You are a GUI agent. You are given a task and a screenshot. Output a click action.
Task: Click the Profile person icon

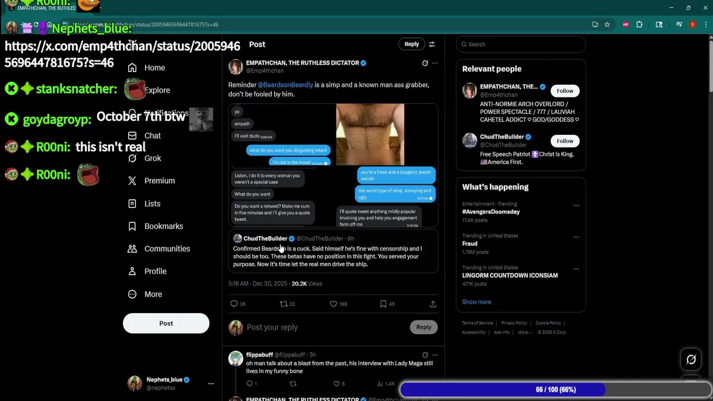click(132, 271)
